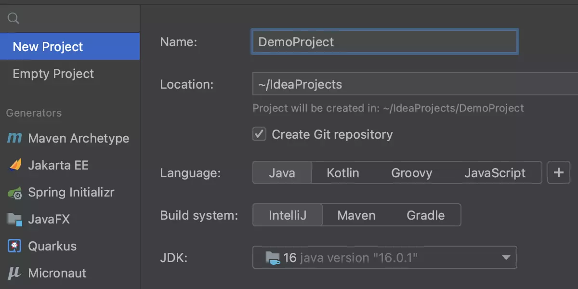Select Maven as the build system

[356, 215]
